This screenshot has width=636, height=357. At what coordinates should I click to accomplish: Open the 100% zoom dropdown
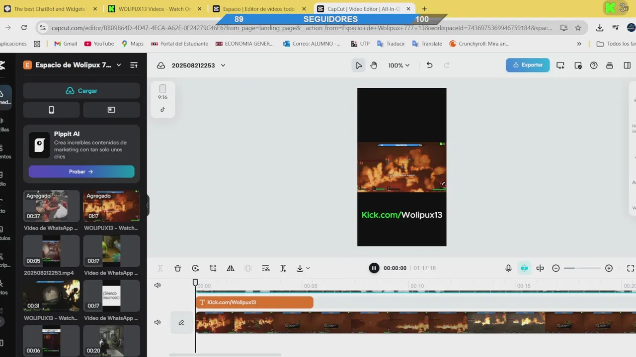tap(398, 65)
